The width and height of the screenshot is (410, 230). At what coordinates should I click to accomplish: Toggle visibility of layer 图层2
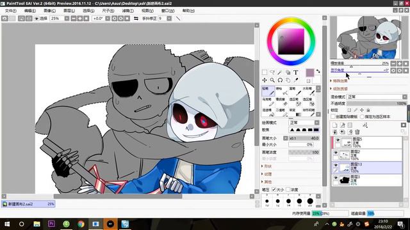click(336, 153)
